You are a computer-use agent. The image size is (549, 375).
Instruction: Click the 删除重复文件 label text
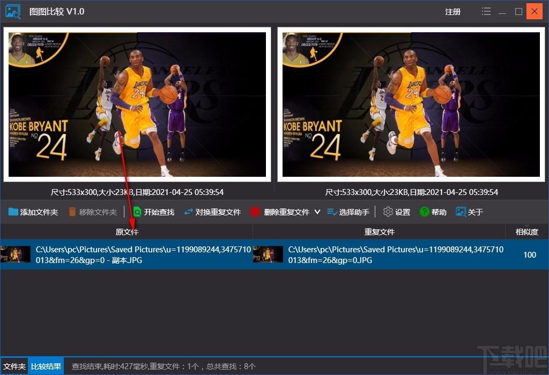tap(286, 212)
